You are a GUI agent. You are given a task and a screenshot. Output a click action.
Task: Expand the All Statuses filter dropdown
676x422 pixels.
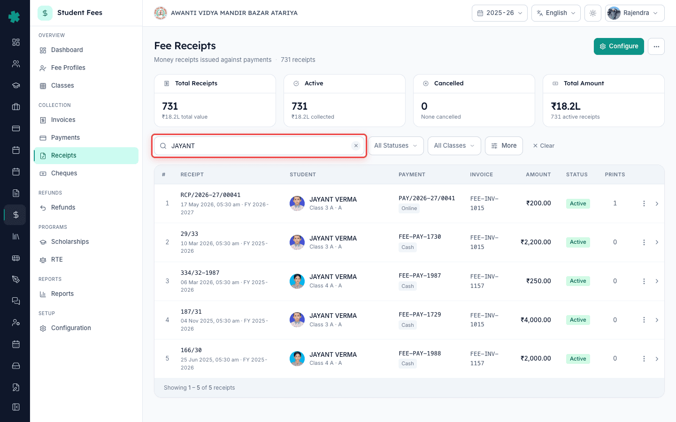click(x=396, y=146)
